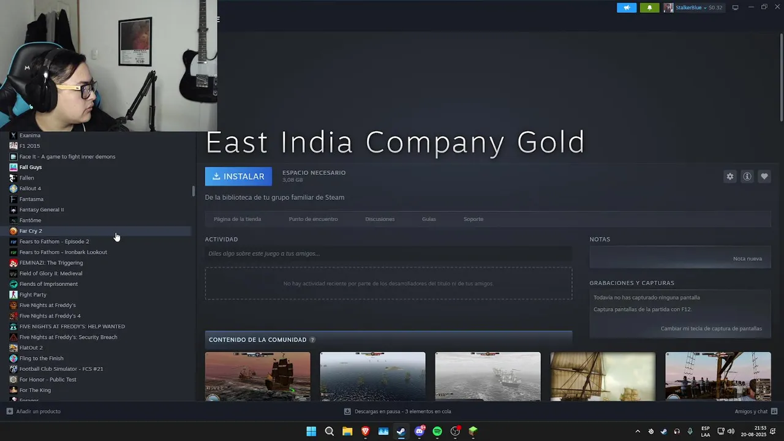784x441 pixels.
Task: Open the Página de la tienda tab
Action: [237, 219]
